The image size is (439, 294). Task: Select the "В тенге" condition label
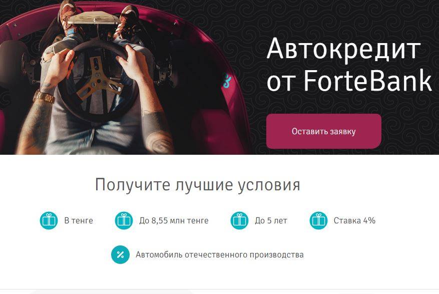[x=79, y=221]
